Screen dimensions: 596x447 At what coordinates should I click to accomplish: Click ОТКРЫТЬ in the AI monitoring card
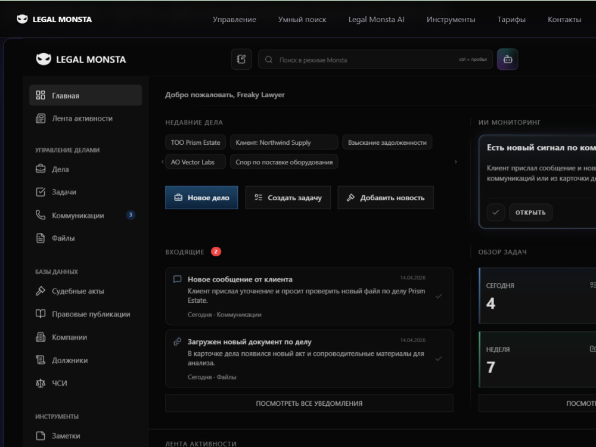(530, 212)
